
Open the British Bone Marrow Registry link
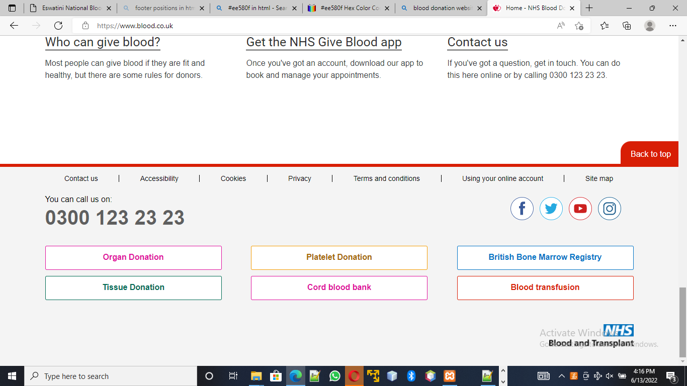545,257
